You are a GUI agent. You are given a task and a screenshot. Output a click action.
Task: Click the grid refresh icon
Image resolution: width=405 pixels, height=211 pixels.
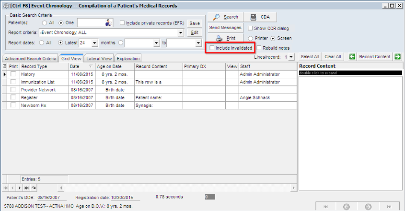click(x=34, y=188)
